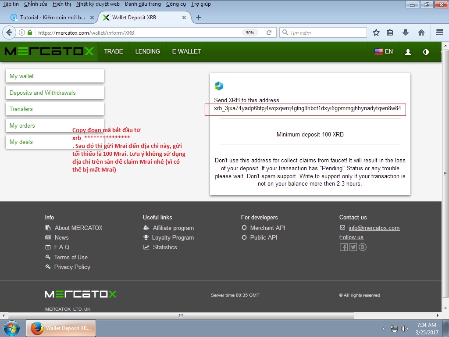
Task: Click the footer Mercatox logo
Action: coord(81,294)
